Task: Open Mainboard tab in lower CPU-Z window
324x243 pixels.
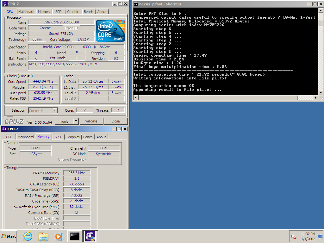Action: [26, 137]
